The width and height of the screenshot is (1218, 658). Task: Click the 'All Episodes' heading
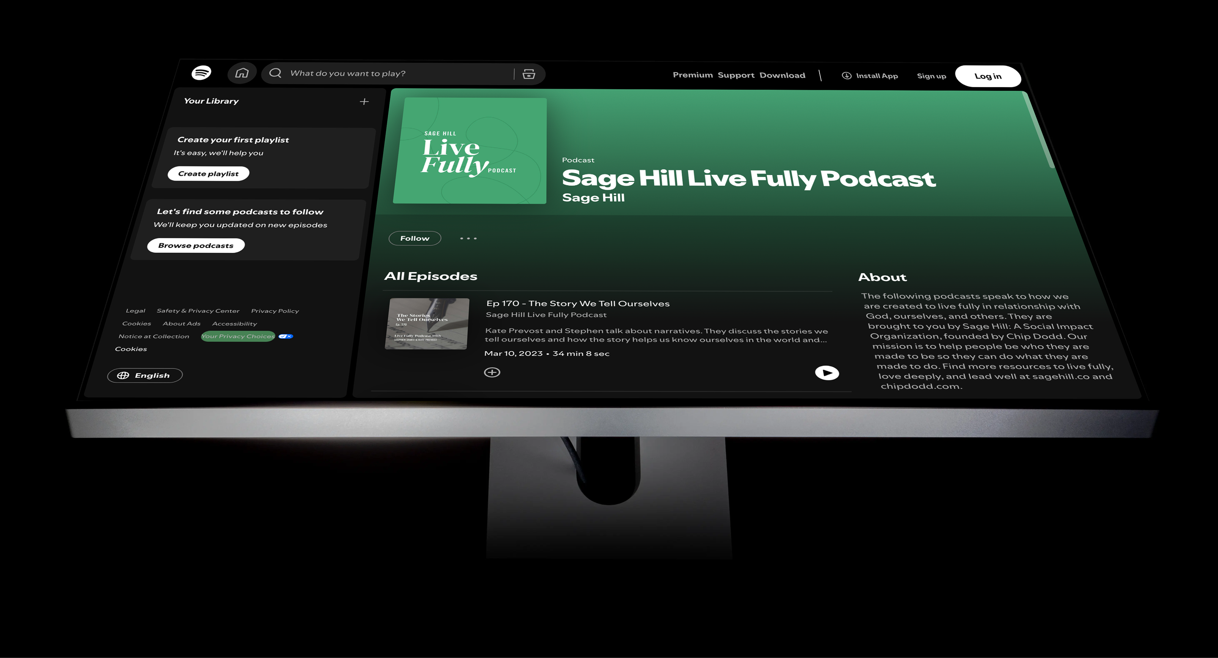point(431,276)
